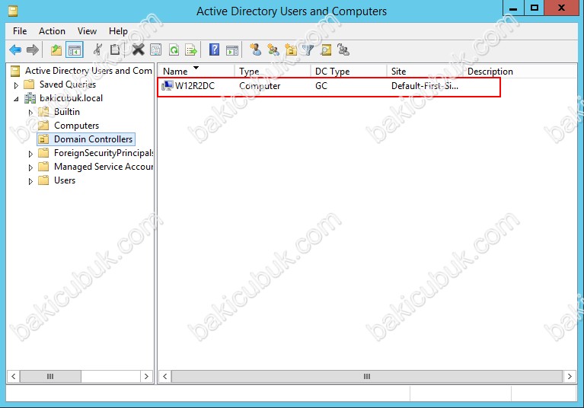Screen dimensions: 584x408
Task: Collapse the bakicubuk.local domain node
Action: (x=16, y=99)
